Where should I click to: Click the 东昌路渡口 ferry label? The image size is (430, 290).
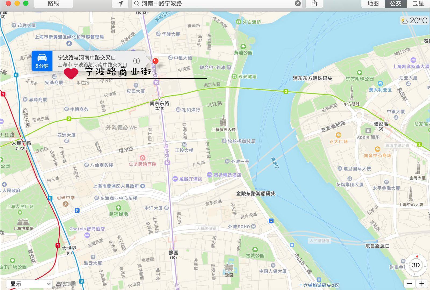click(377, 246)
